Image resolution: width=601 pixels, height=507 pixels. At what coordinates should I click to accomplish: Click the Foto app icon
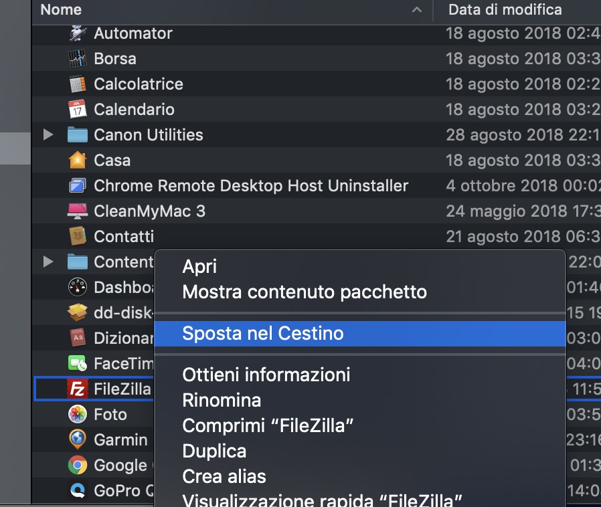[x=78, y=415]
